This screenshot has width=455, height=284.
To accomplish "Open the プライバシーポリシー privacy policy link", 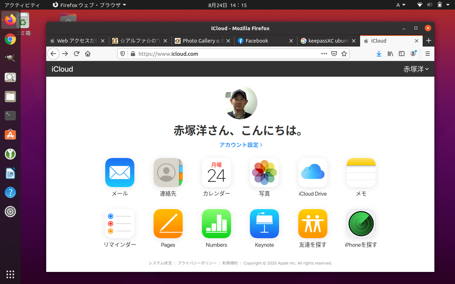I will click(197, 263).
